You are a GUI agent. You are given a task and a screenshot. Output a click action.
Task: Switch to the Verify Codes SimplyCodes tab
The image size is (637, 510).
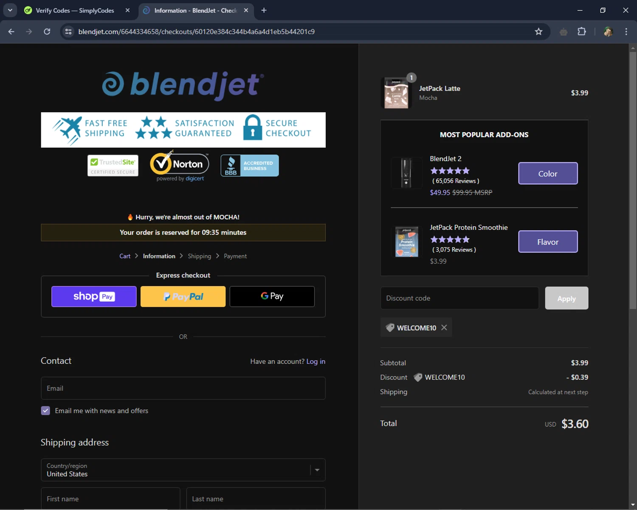click(x=75, y=10)
